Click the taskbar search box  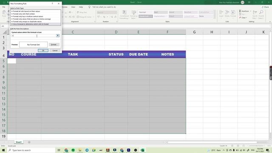coord(31,150)
